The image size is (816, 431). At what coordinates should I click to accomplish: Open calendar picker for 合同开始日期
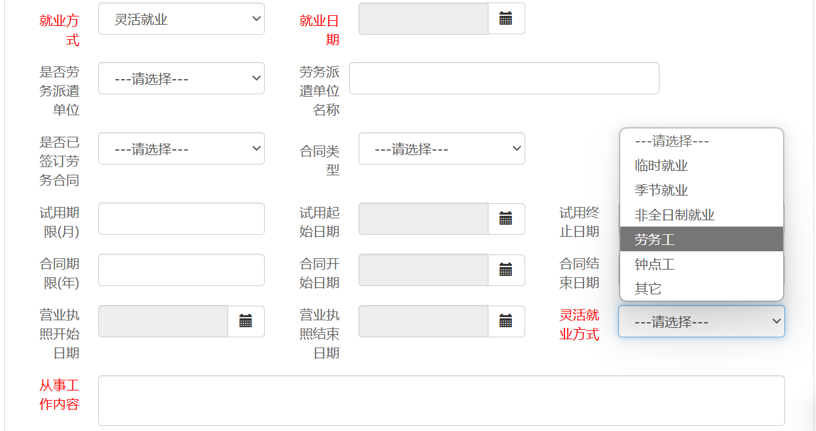[506, 270]
